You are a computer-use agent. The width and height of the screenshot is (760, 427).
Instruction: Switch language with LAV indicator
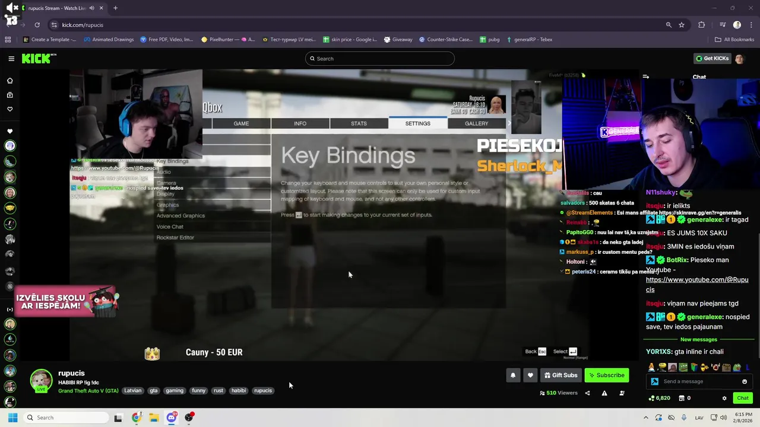pos(698,418)
